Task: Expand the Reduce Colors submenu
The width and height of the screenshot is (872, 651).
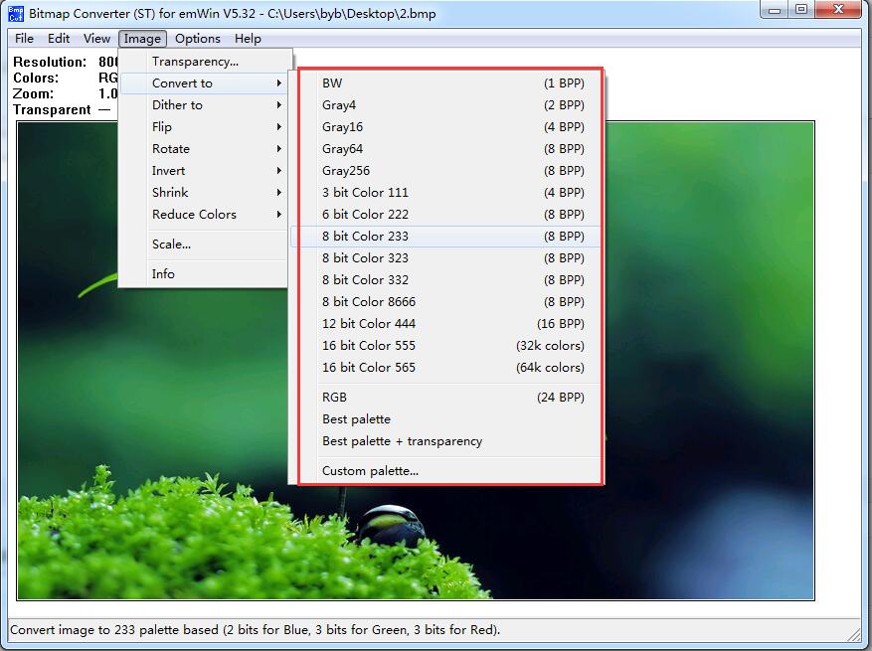Action: (x=205, y=214)
